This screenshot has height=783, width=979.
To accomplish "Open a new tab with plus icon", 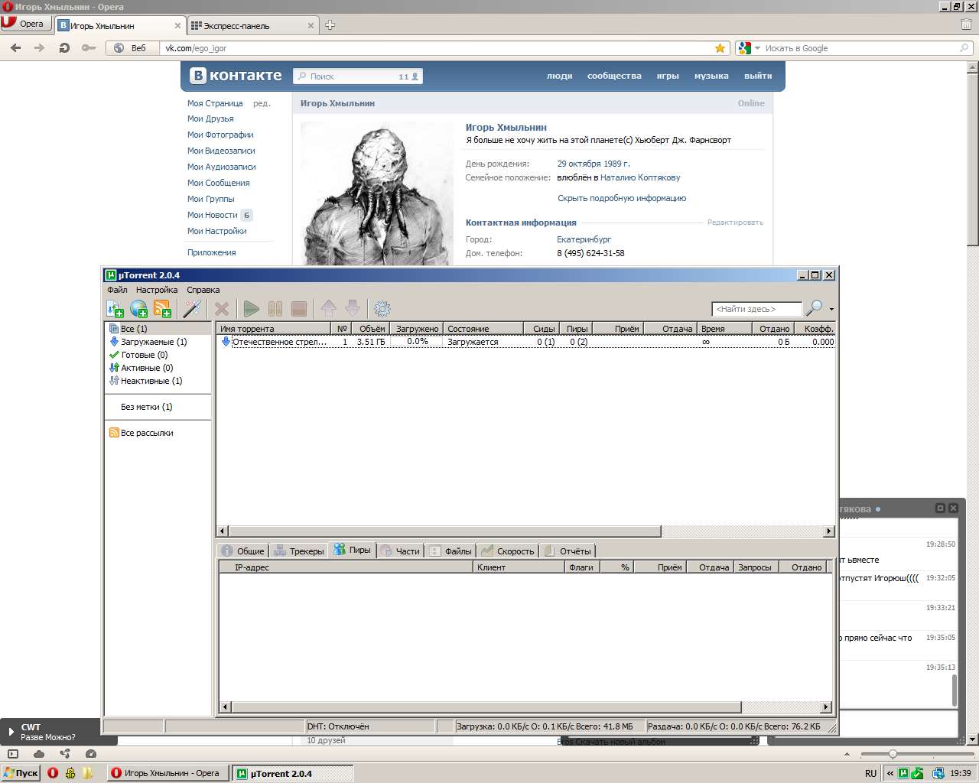I will (330, 25).
